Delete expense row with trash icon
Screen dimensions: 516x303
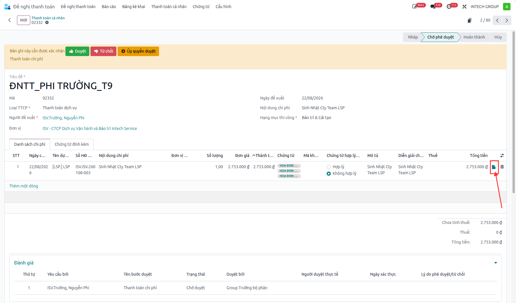[502, 167]
